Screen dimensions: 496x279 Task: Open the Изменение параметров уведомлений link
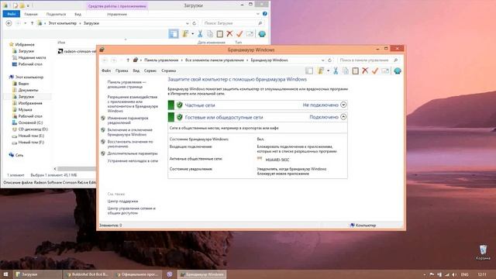127,120
